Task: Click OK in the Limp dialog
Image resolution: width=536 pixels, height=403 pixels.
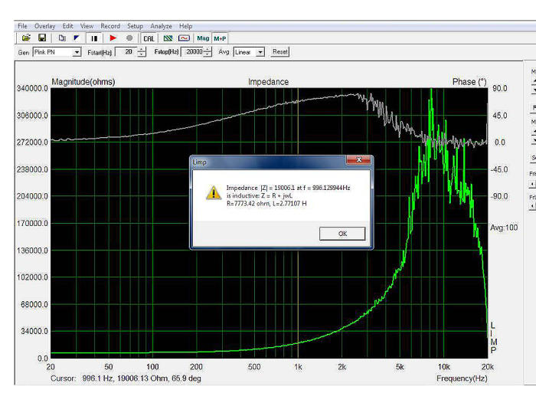Action: (342, 234)
